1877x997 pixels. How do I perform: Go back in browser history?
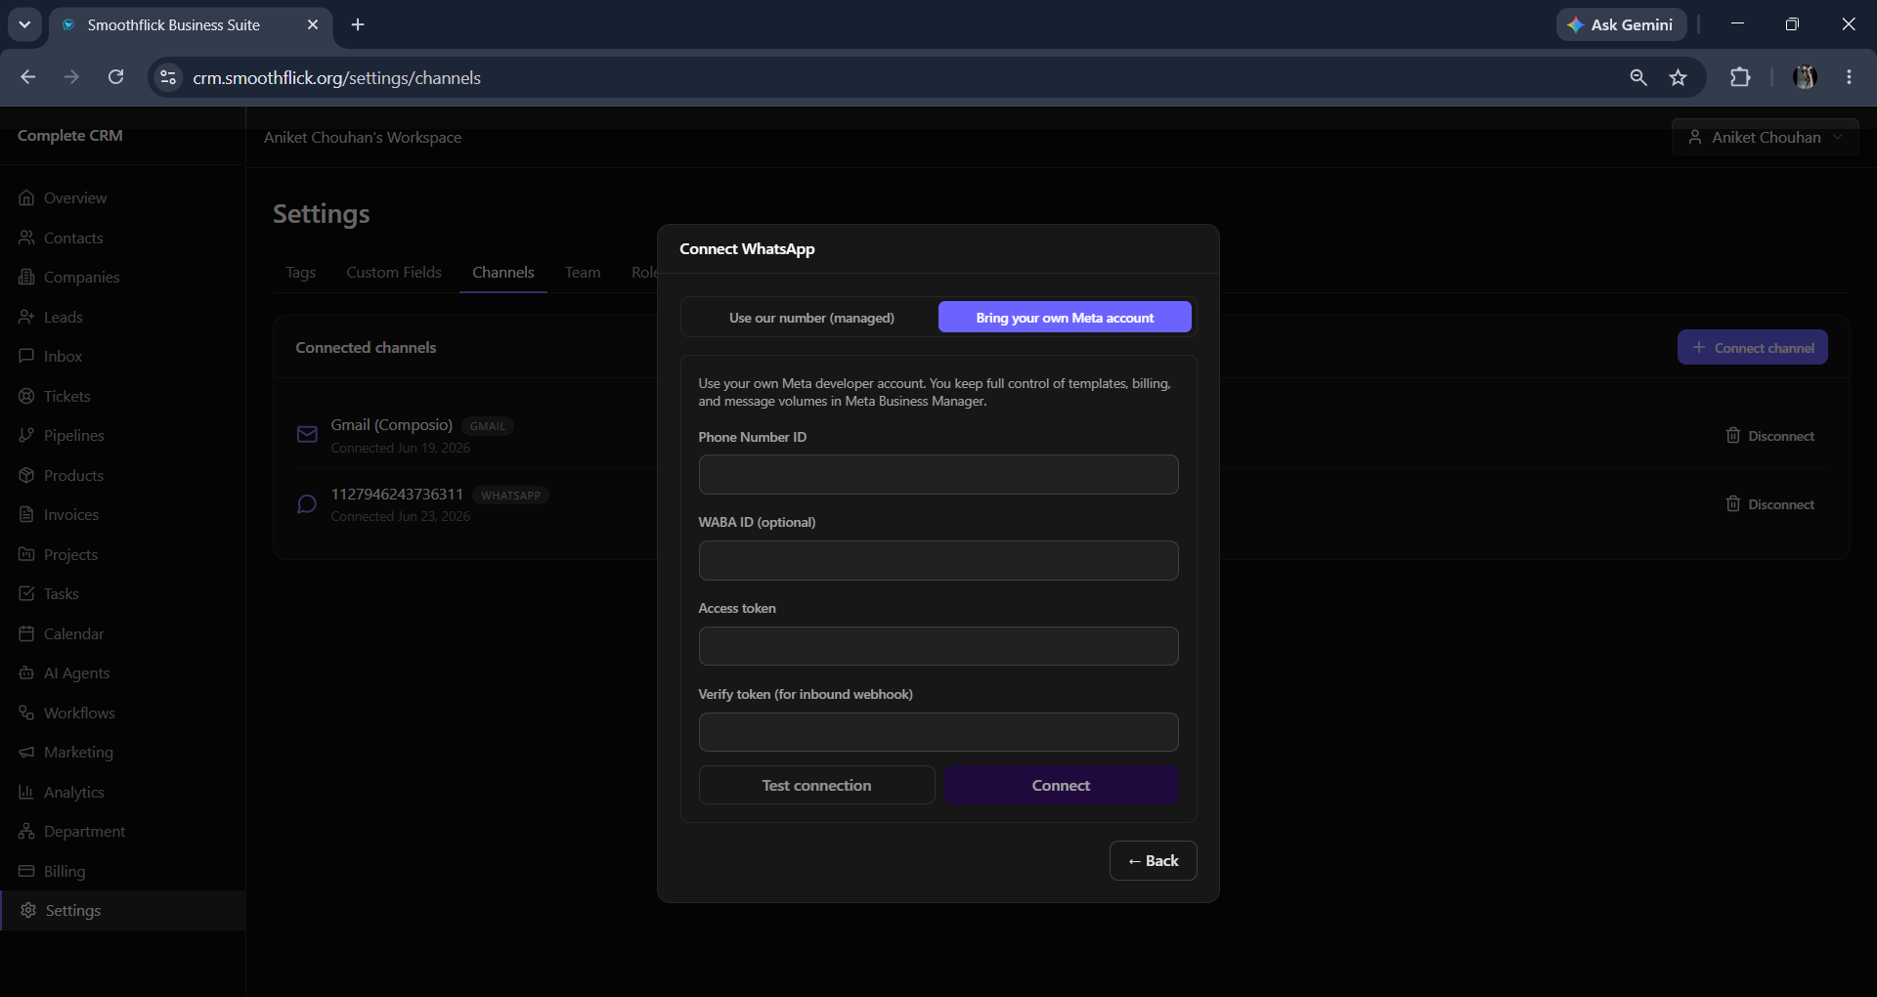[28, 77]
